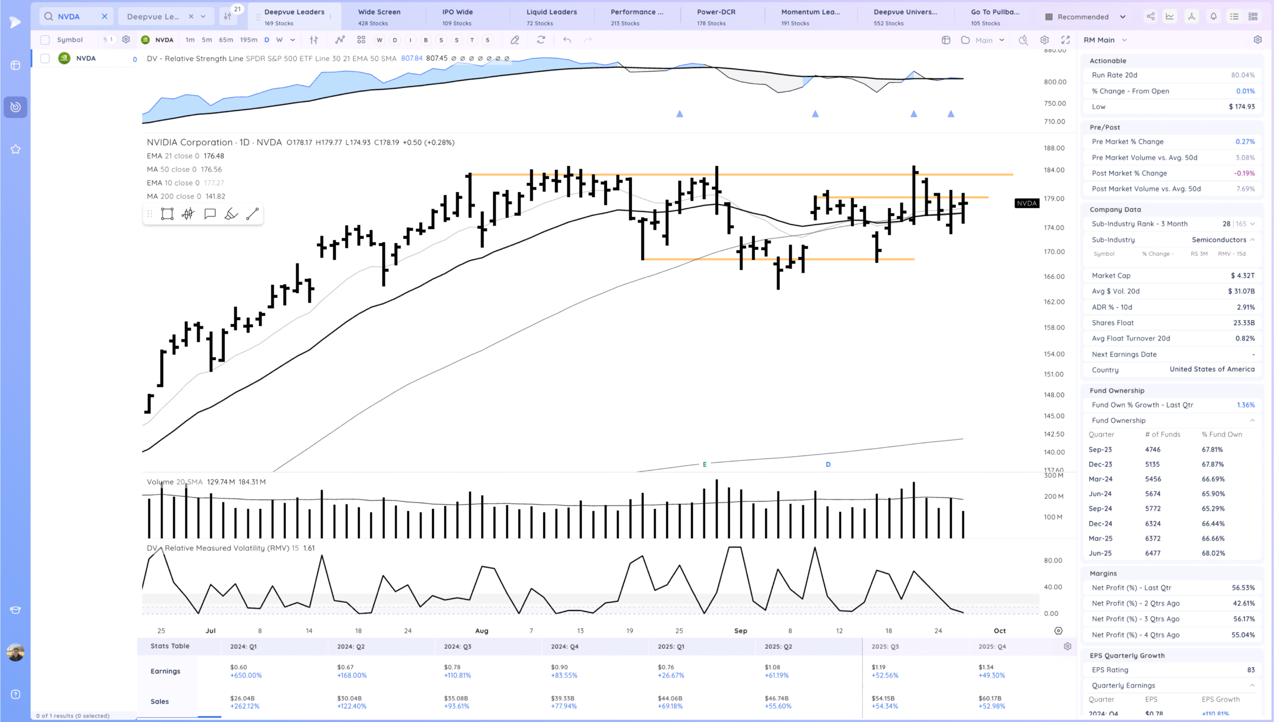The width and height of the screenshot is (1274, 722).
Task: Select the weekly W timeframe button
Action: (x=279, y=40)
